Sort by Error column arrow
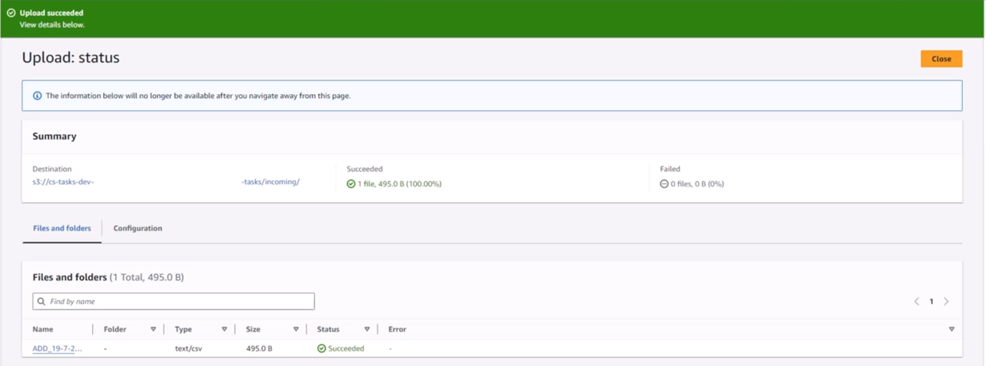986x366 pixels. coord(952,329)
